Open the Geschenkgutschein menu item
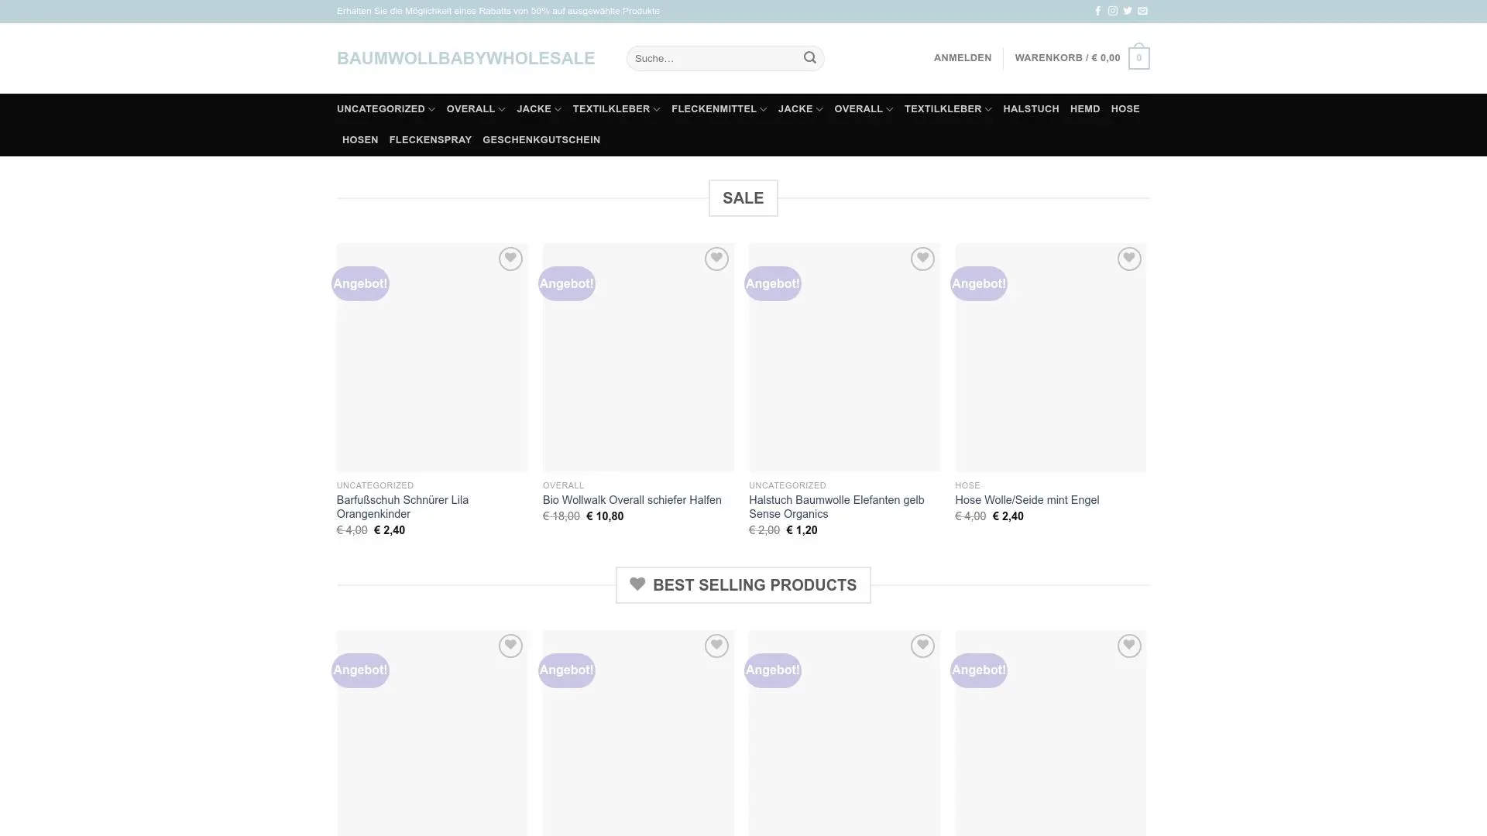This screenshot has height=836, width=1487. (x=541, y=140)
